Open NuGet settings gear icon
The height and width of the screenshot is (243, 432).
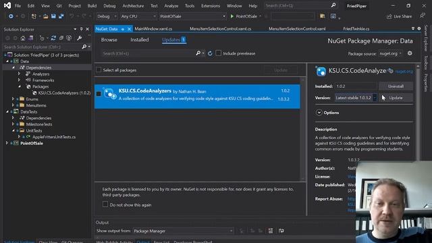410,53
